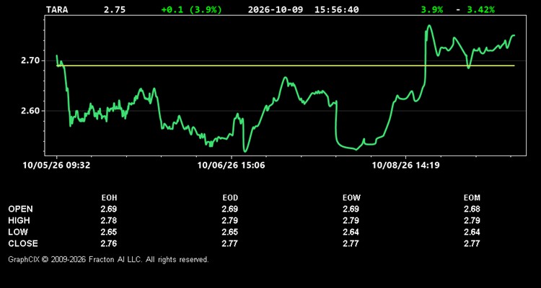This screenshot has height=288, width=541.
Task: Click the GraphCIX copyright notice
Action: (108, 259)
